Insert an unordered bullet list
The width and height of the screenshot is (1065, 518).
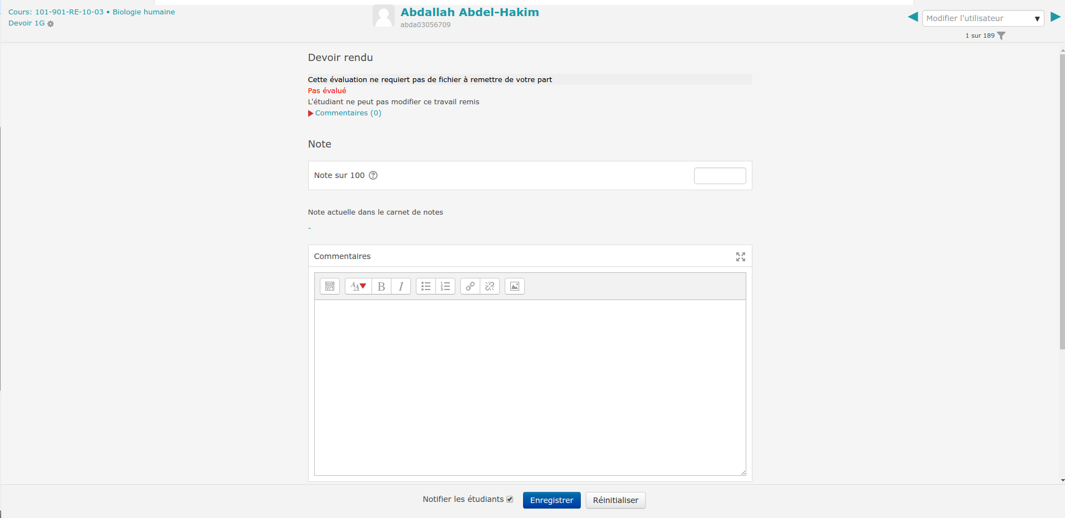(426, 286)
